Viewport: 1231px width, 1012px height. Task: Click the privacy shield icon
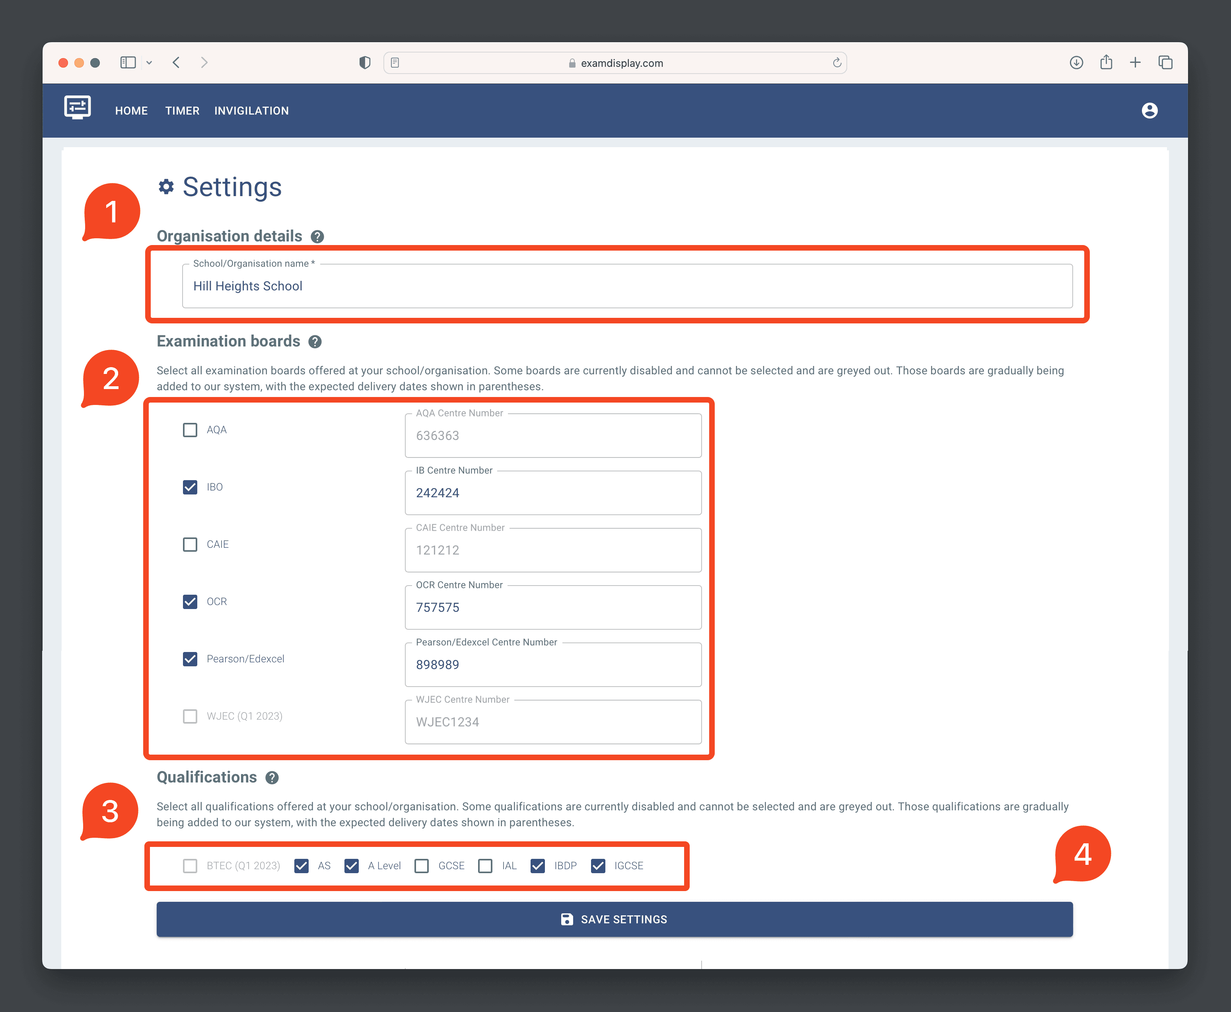pos(365,62)
